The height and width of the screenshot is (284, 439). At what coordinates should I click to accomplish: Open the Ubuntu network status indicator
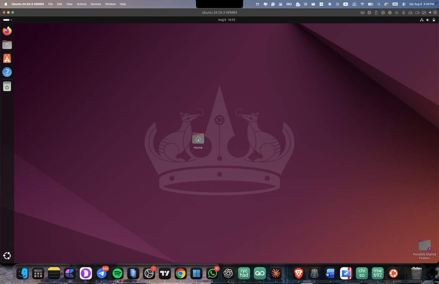421,20
